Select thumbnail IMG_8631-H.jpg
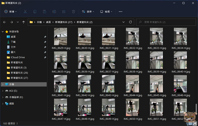 108,37
